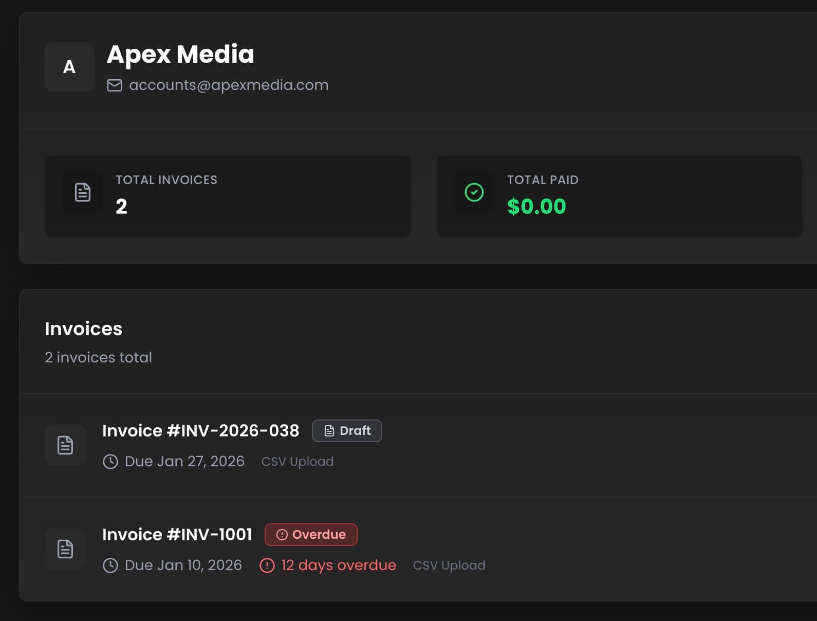Click the Total Invoices document icon
Screen dimensions: 817x621
click(82, 192)
